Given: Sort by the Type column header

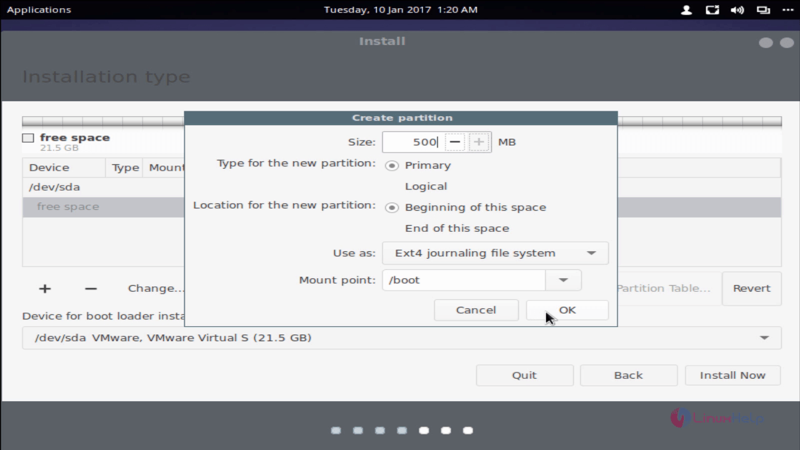Looking at the screenshot, I should coord(125,167).
